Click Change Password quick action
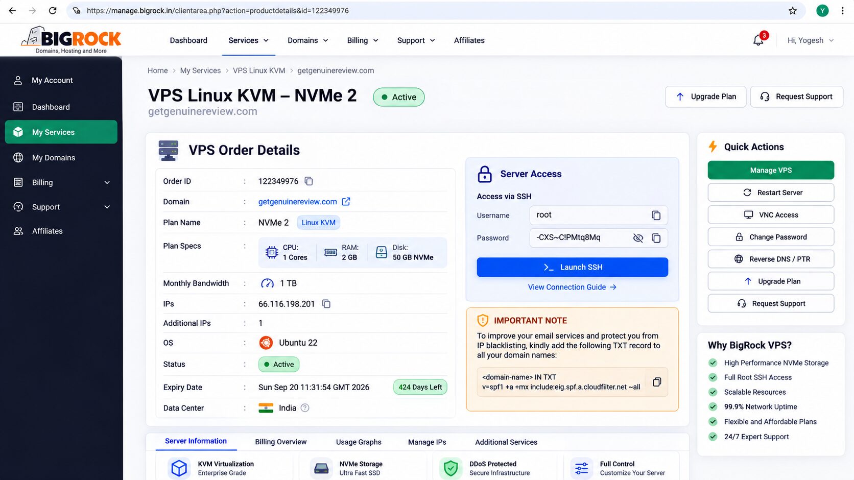854x480 pixels. (771, 237)
